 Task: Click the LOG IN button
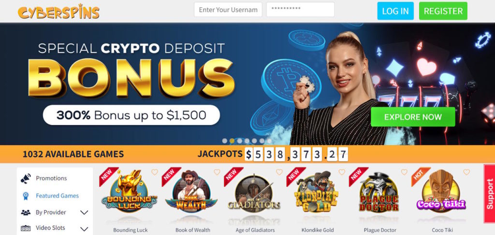coord(395,11)
